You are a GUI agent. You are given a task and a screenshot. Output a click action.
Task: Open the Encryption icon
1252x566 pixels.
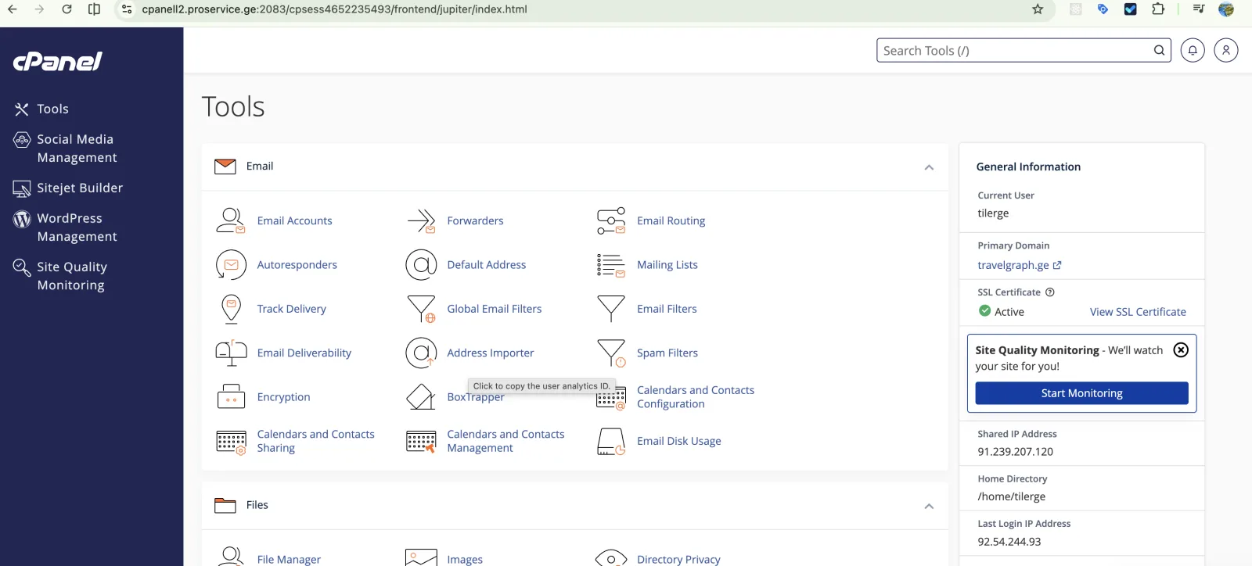(x=231, y=397)
